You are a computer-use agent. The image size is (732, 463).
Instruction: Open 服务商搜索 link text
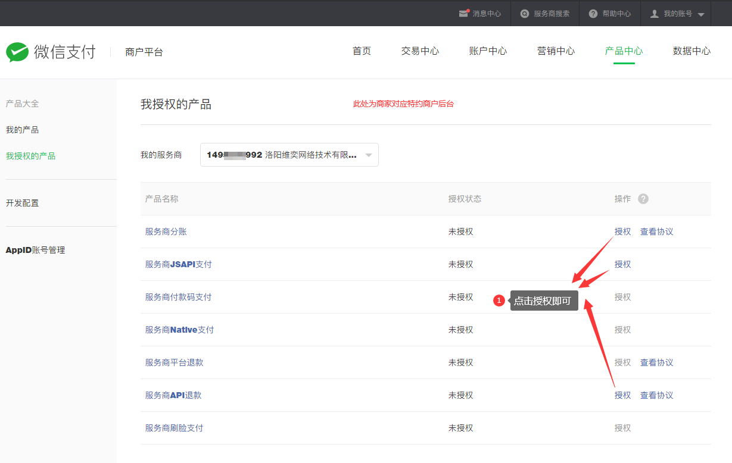(x=552, y=14)
